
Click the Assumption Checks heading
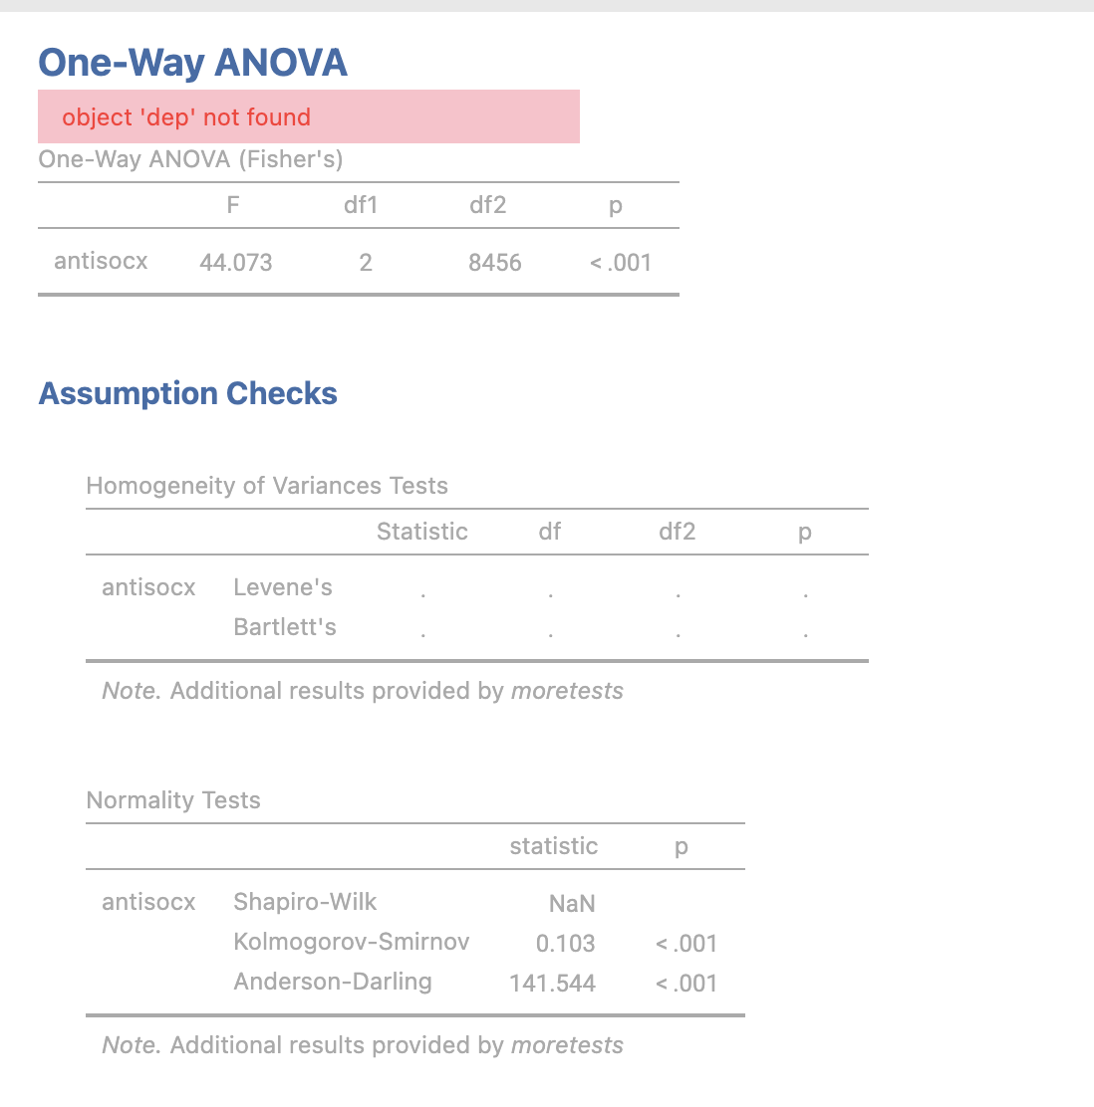188,393
